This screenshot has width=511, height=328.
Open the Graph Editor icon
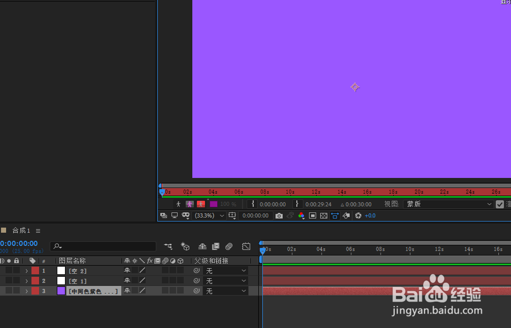point(247,246)
